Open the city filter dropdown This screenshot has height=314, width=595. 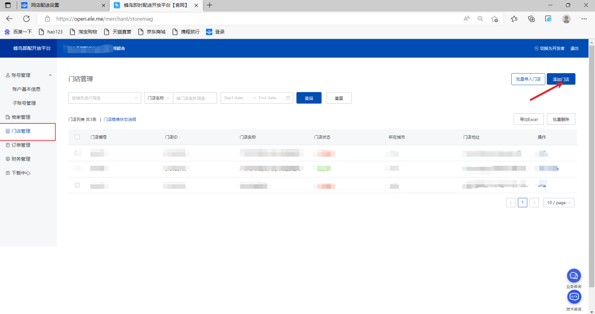(x=105, y=98)
